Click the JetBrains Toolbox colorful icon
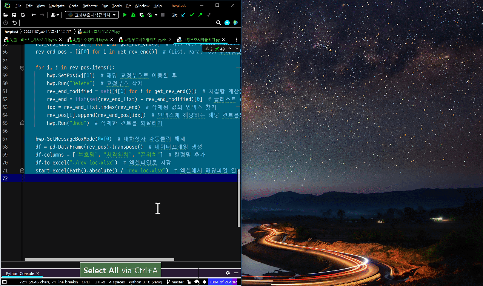The image size is (483, 286). tap(235, 23)
